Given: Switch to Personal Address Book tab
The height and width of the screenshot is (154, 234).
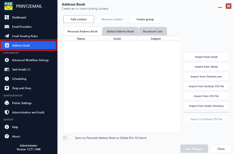Looking at the screenshot, I should 83,31.
